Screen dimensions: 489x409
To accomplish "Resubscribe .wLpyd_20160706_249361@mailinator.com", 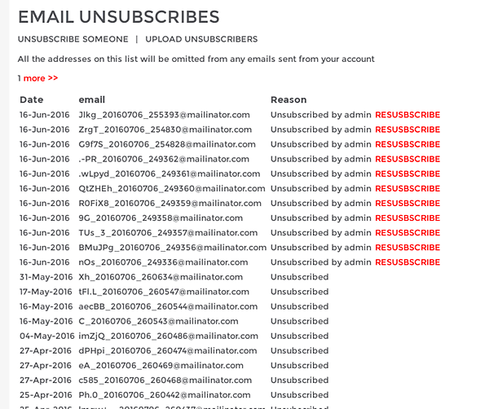I will pos(407,174).
